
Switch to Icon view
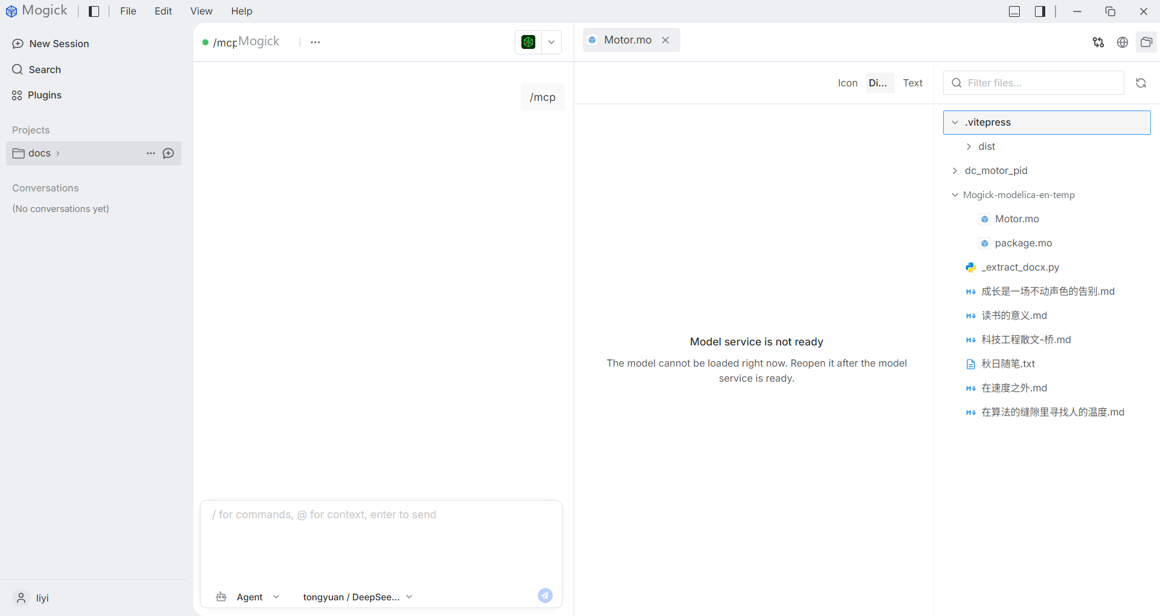848,83
